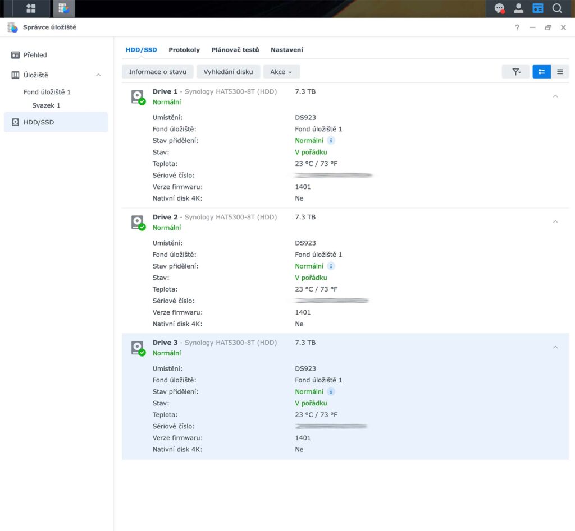Switch to the Plánovač testů tab
This screenshot has height=531, width=575.
(x=235, y=50)
